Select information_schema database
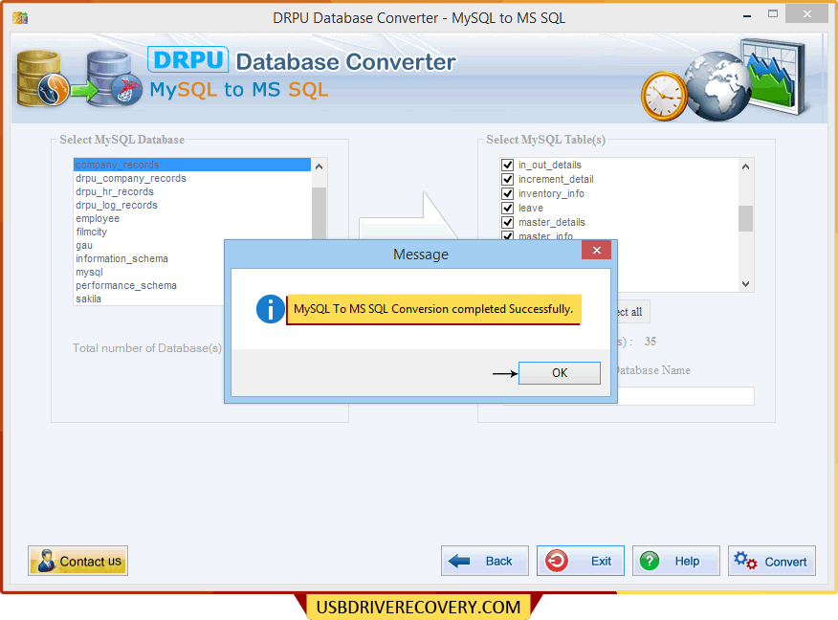The width and height of the screenshot is (838, 620). [x=149, y=258]
